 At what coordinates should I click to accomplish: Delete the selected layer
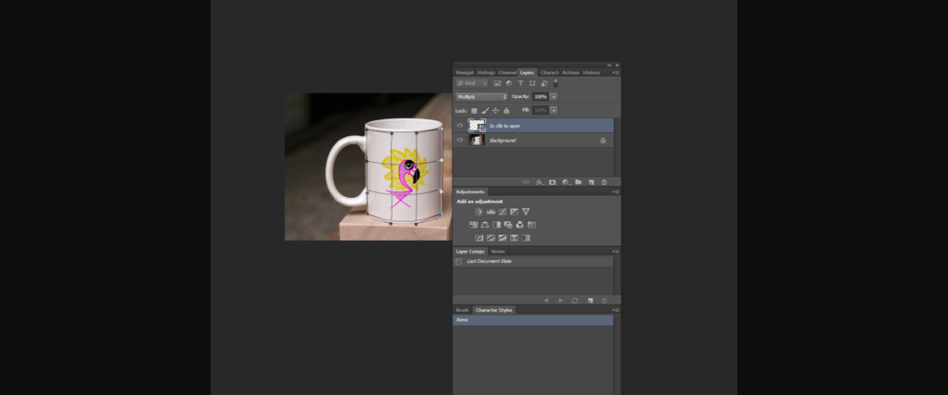coord(604,182)
